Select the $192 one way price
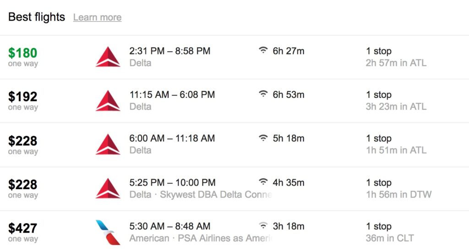 pyautogui.click(x=22, y=97)
